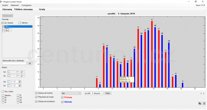The image size is (207, 110).
Task: Switch to Tříděné záznamy tab
Action: click(23, 9)
